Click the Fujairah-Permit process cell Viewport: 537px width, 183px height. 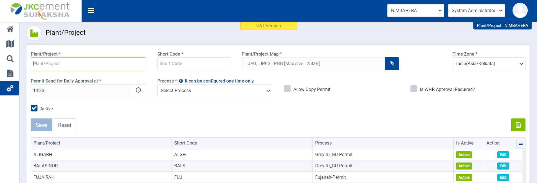[383, 177]
